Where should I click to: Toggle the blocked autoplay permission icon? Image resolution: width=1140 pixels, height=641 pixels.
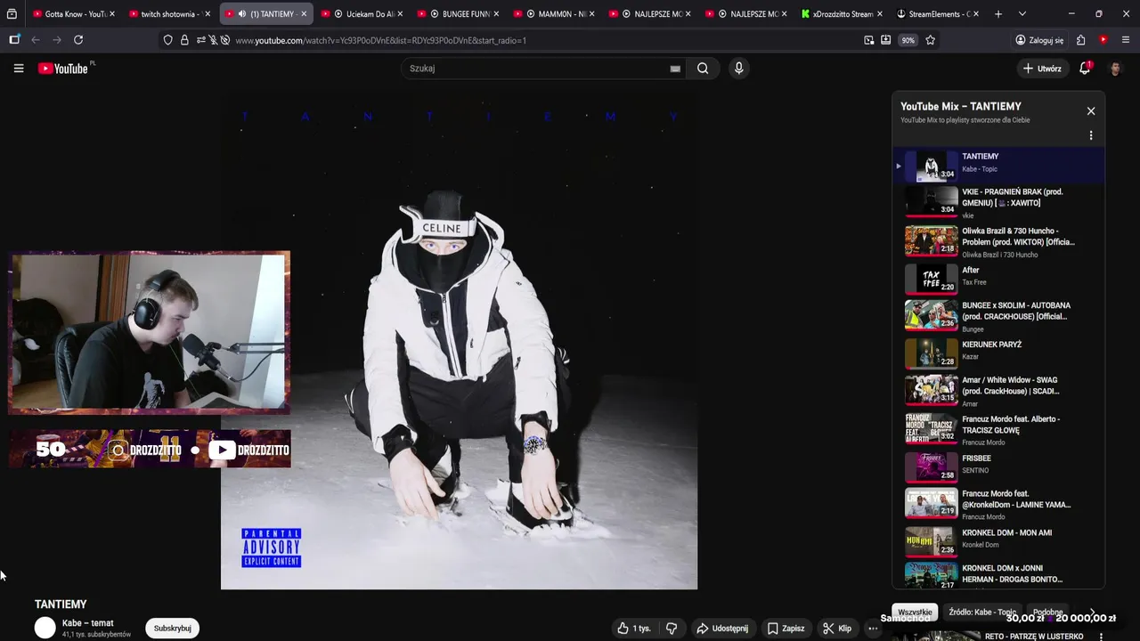[x=225, y=40]
